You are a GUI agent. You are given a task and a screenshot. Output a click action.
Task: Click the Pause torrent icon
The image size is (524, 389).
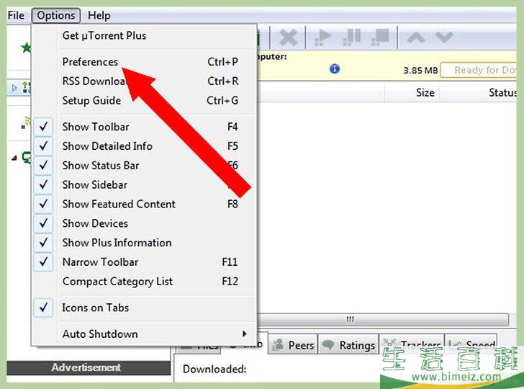pyautogui.click(x=352, y=37)
